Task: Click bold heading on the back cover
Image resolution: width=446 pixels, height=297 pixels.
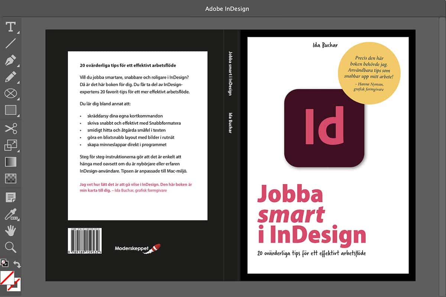Action: pyautogui.click(x=128, y=65)
